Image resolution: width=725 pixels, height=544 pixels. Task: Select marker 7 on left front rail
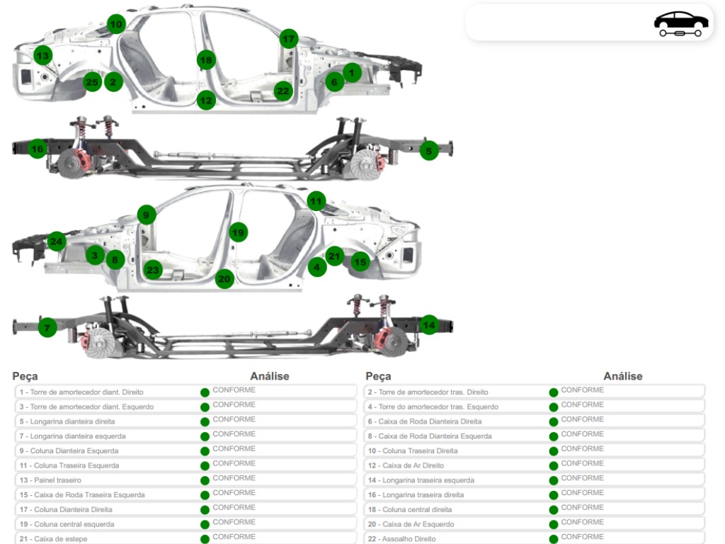click(47, 328)
